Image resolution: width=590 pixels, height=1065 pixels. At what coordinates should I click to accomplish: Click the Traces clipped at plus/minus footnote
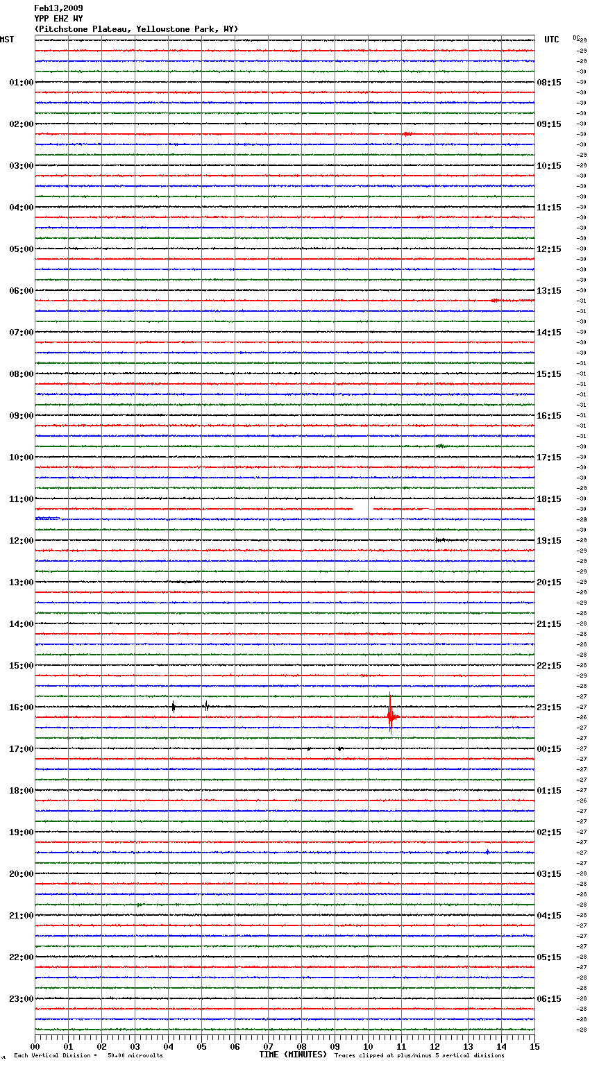[419, 1056]
